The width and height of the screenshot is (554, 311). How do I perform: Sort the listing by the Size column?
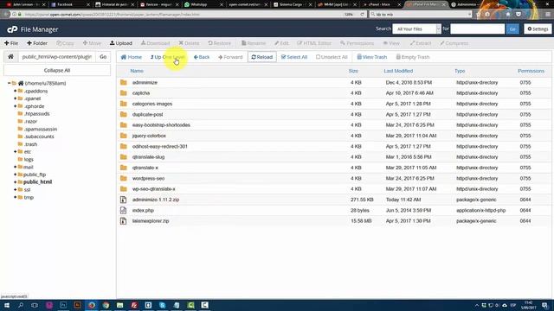tap(353, 71)
